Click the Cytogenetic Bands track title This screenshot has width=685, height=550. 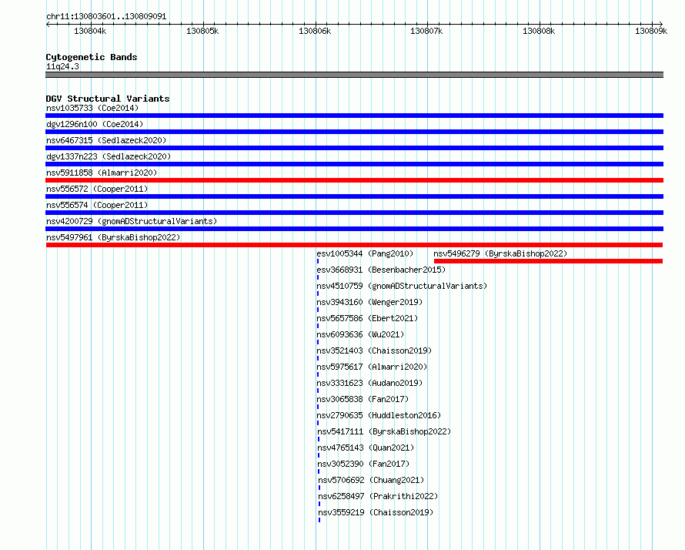(92, 57)
